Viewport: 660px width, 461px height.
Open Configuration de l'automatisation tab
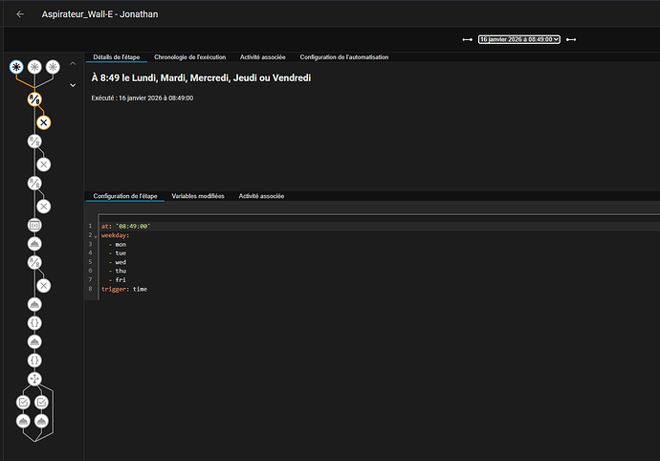point(344,57)
